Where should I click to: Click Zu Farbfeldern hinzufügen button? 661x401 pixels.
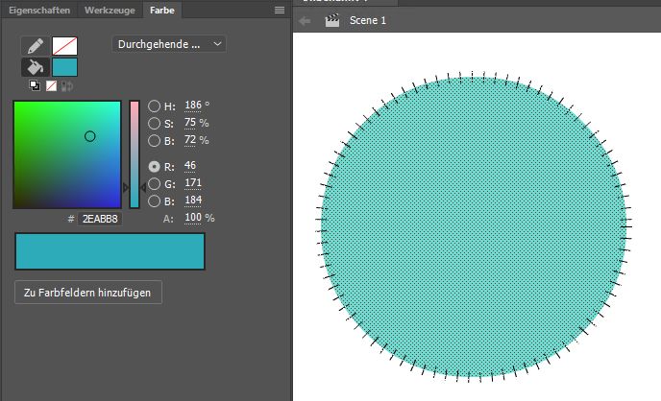click(x=88, y=293)
